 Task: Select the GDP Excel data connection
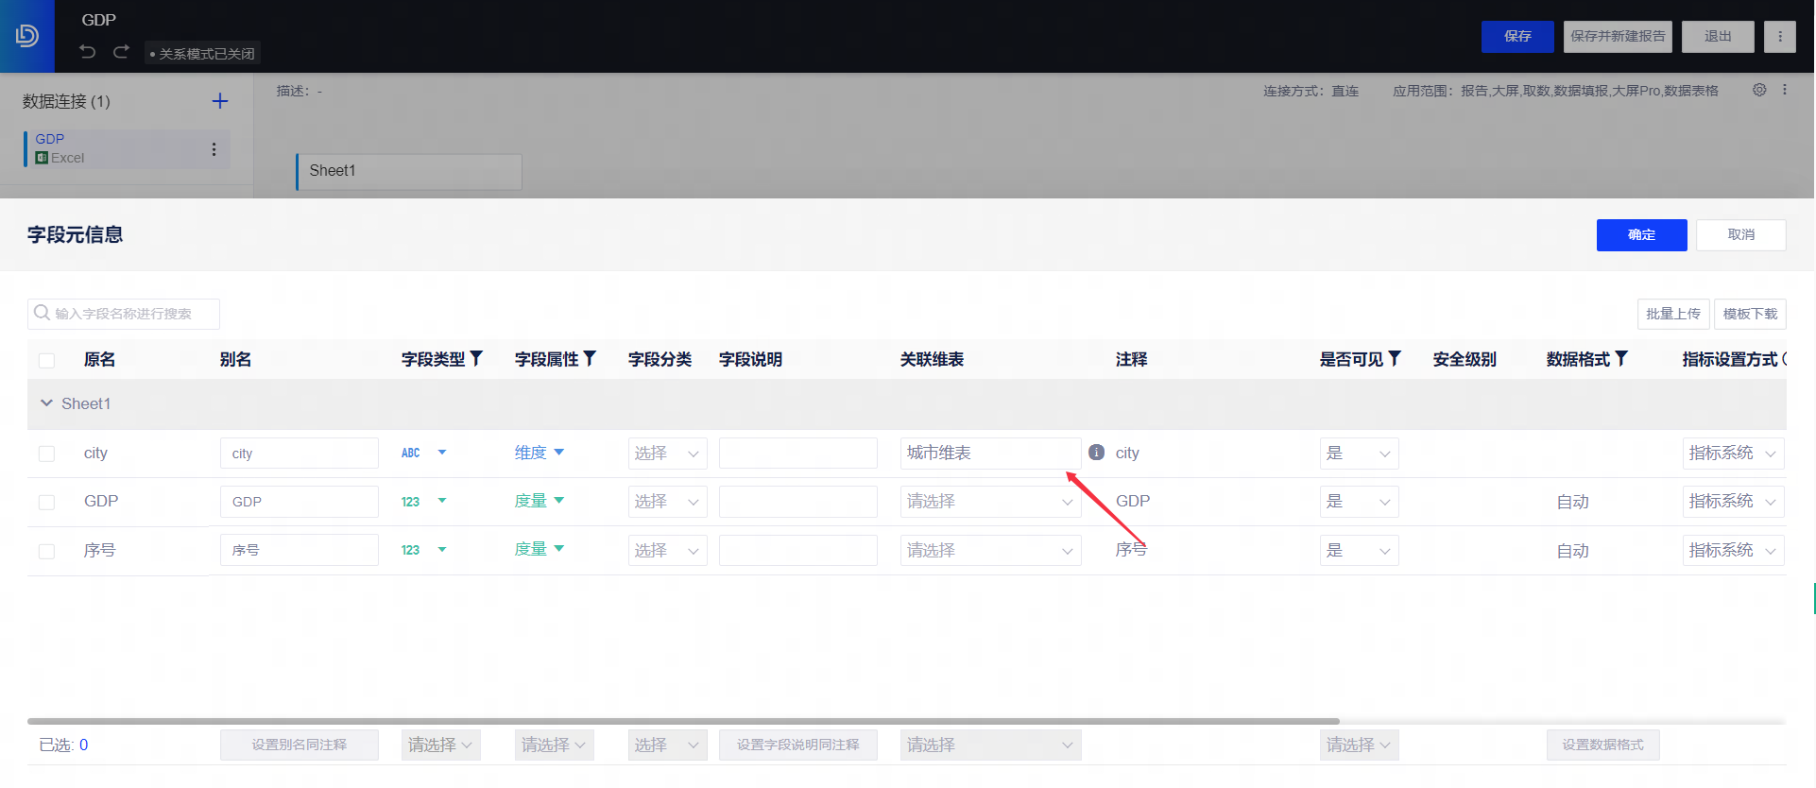113,148
